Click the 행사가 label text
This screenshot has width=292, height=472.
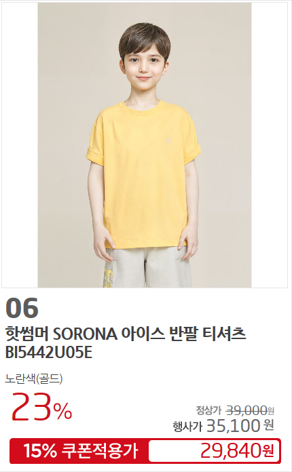187,427
